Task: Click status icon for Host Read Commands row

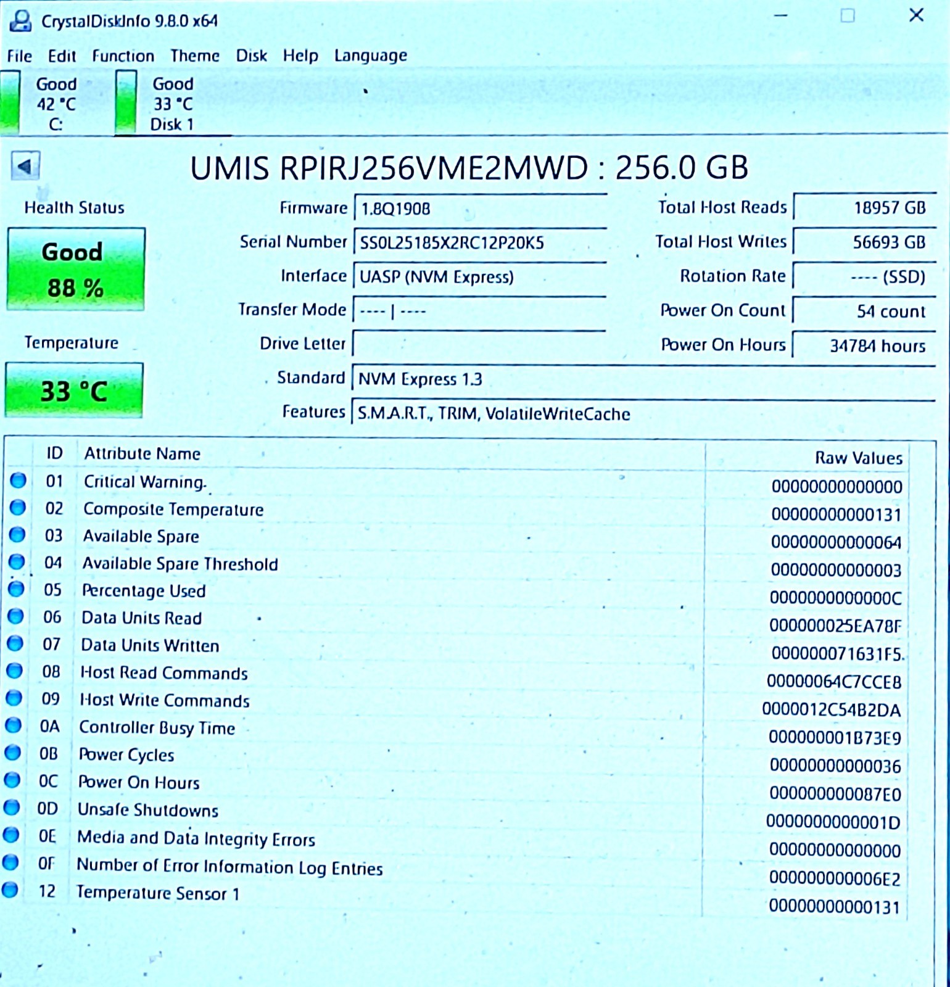Action: (x=14, y=671)
